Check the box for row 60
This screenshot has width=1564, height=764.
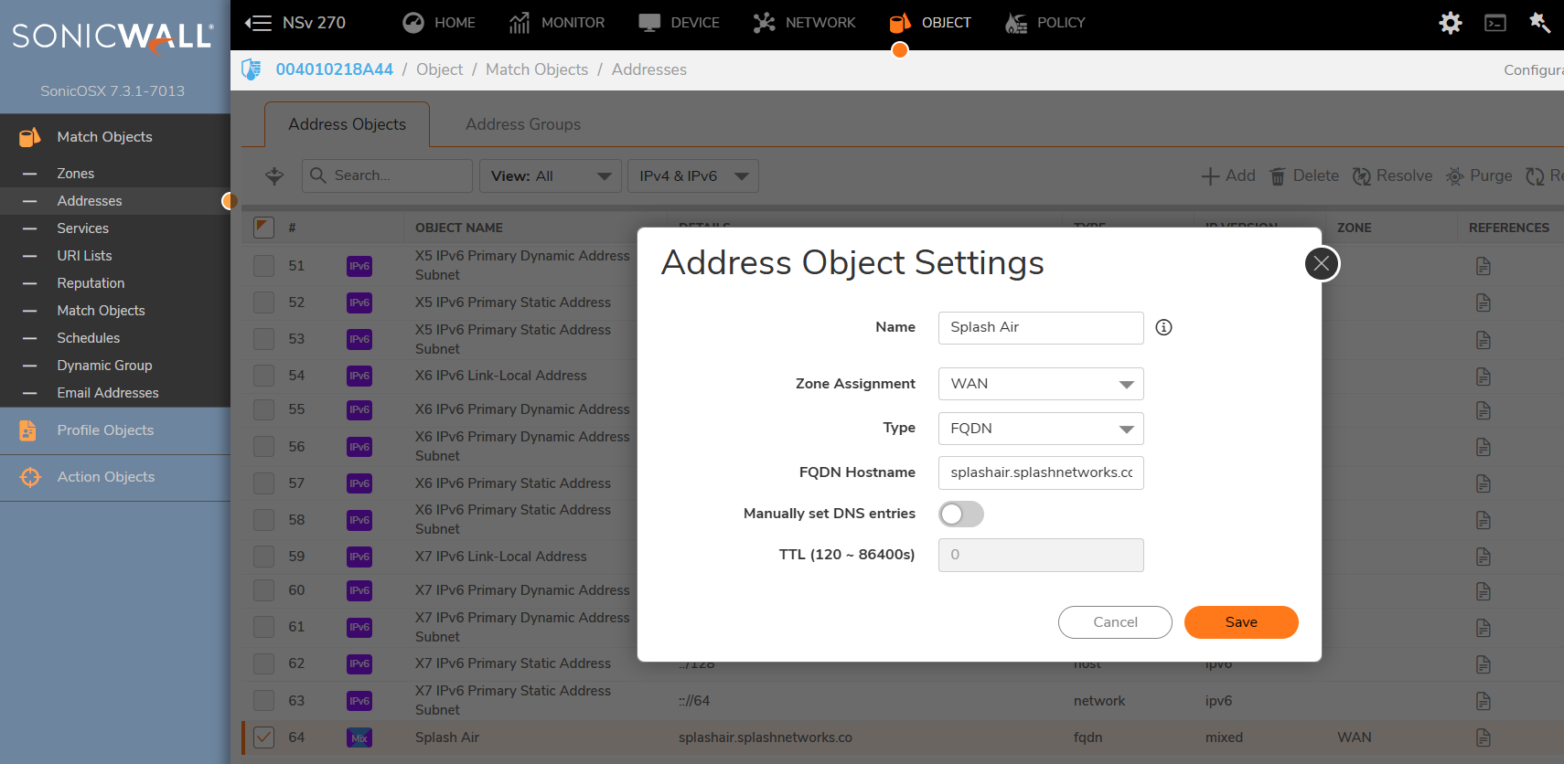coord(263,590)
